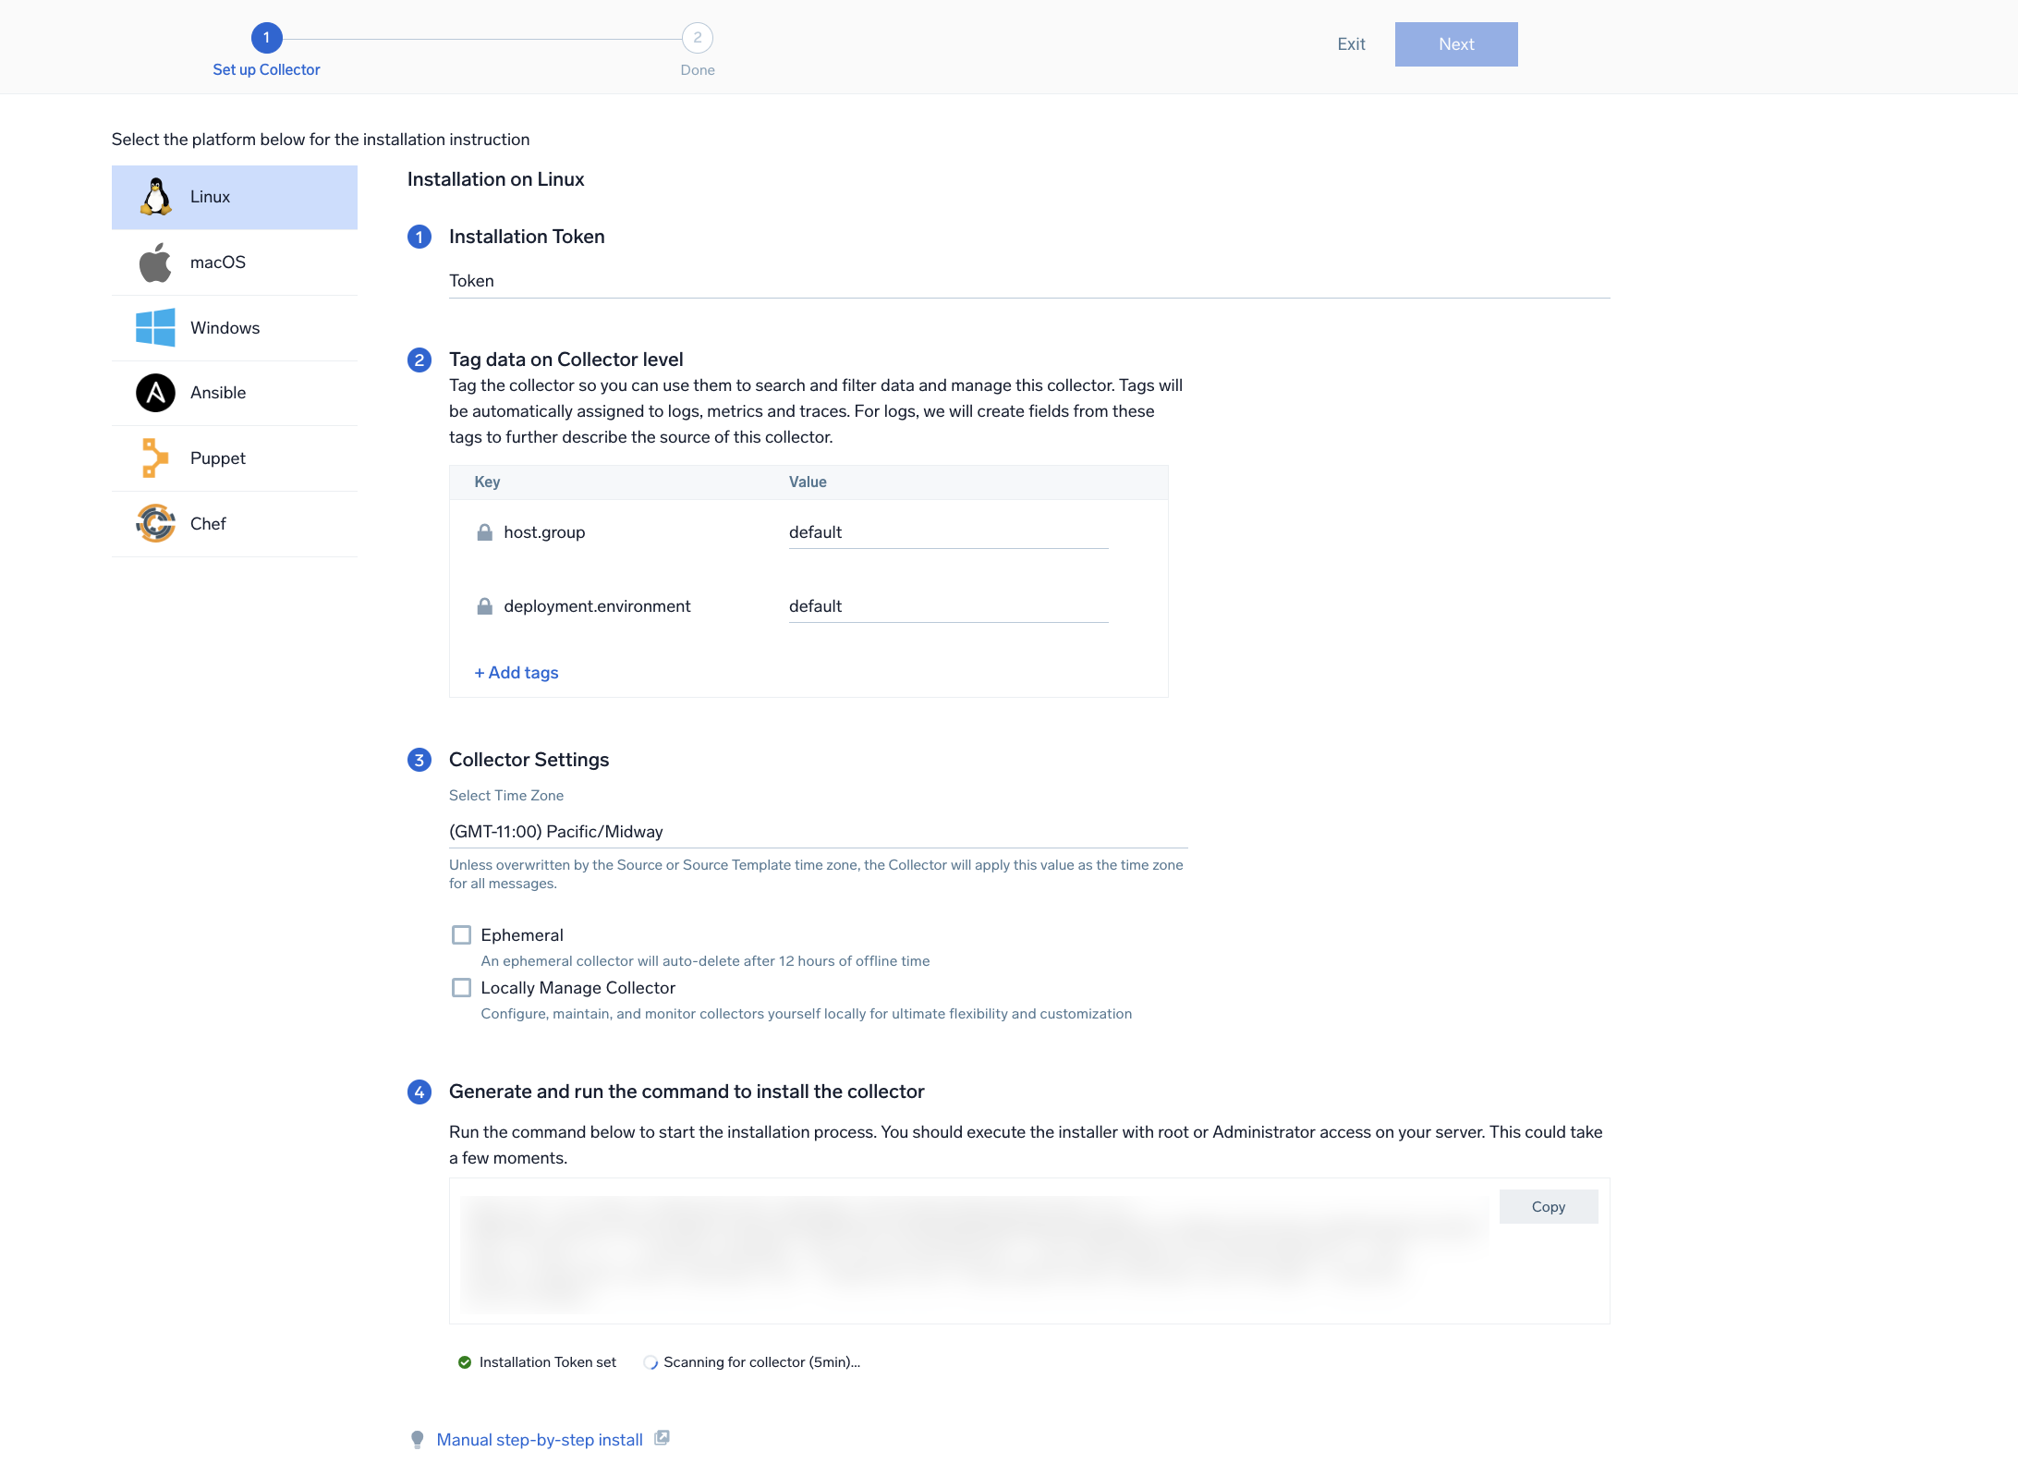Select the macOS apple icon
The width and height of the screenshot is (2018, 1464).
(155, 262)
